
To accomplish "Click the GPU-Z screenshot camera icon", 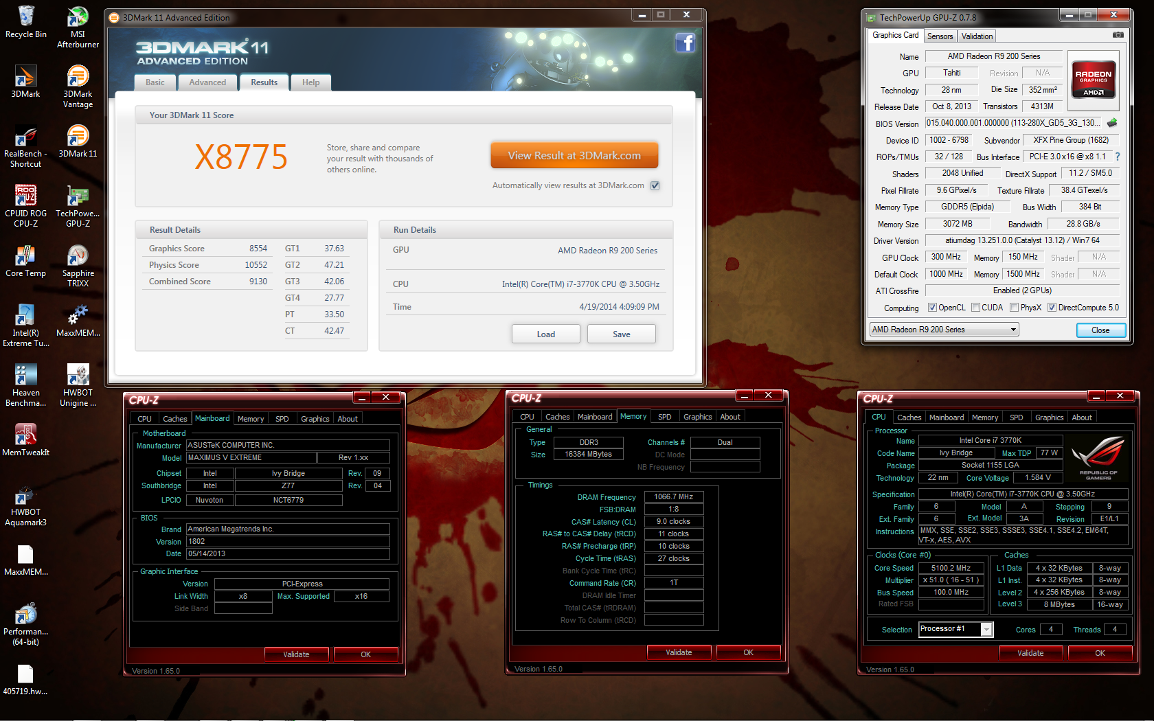I will click(1118, 35).
